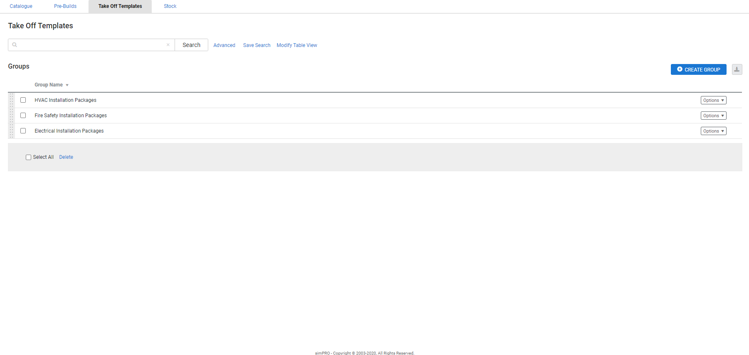The height and width of the screenshot is (355, 749).
Task: Toggle the Select All checkbox
Action: coord(28,157)
